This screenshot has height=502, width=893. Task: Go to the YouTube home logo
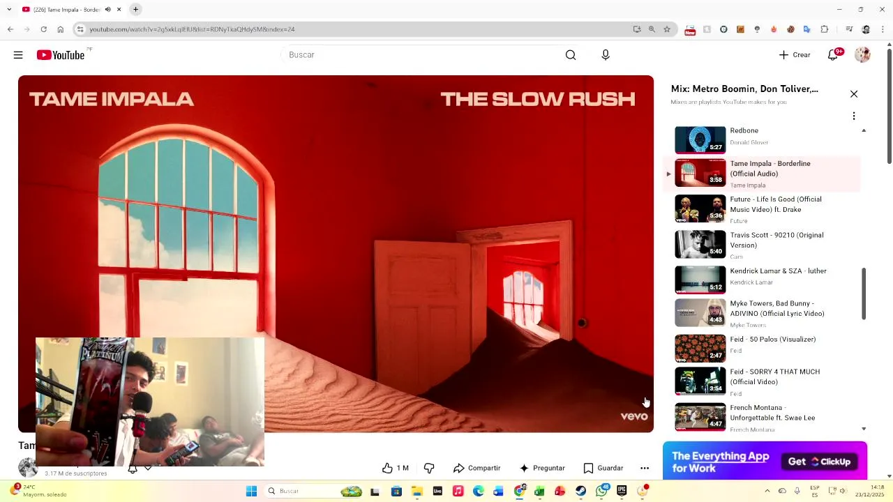coord(61,55)
